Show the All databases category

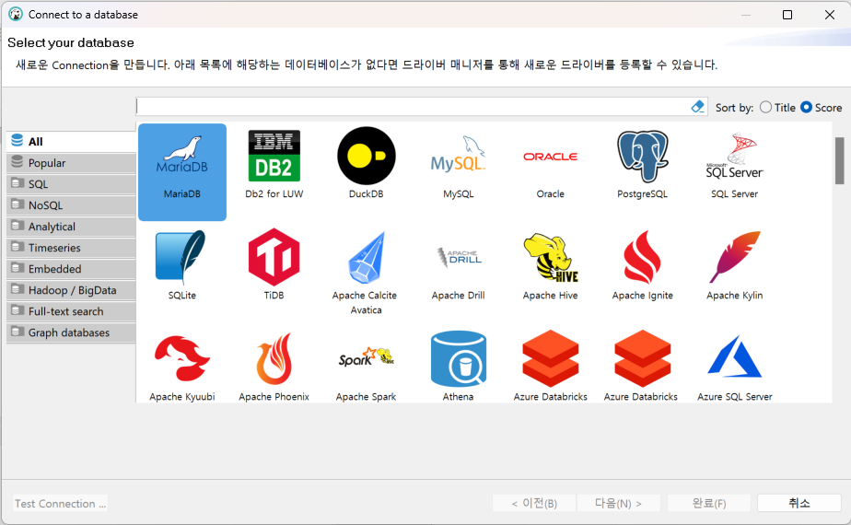tap(71, 141)
